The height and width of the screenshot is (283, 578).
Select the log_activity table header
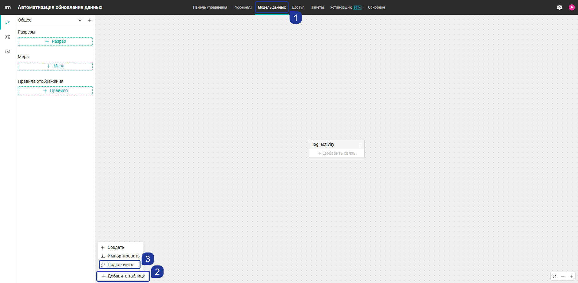(x=337, y=145)
